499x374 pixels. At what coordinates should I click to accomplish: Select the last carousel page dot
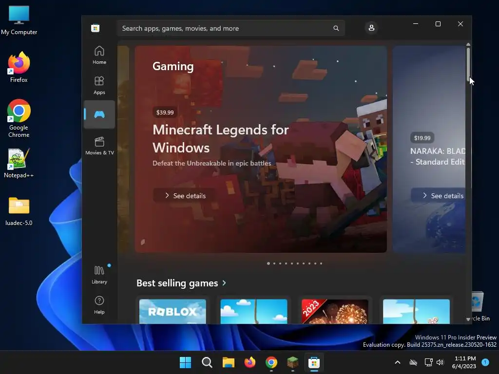coord(321,263)
